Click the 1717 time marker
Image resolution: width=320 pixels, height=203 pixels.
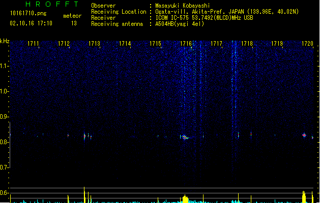click(216, 44)
